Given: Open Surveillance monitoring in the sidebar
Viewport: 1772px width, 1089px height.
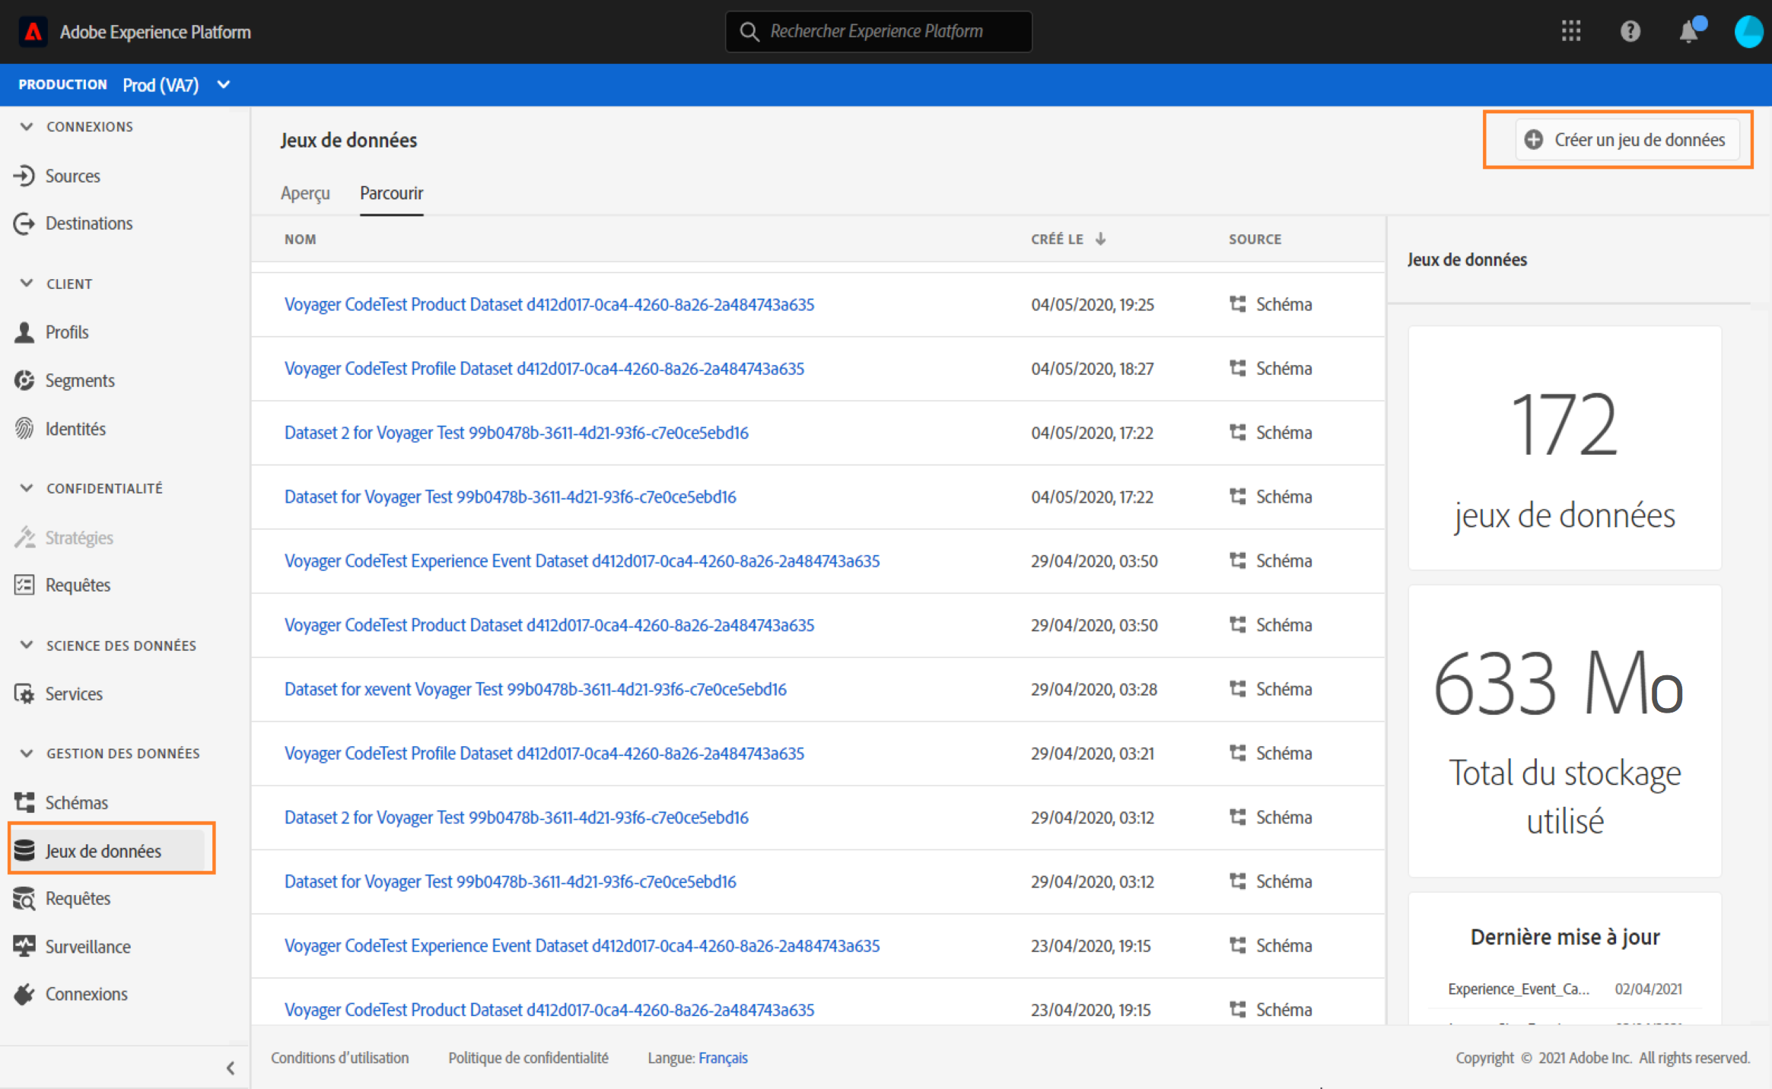Looking at the screenshot, I should pos(87,946).
